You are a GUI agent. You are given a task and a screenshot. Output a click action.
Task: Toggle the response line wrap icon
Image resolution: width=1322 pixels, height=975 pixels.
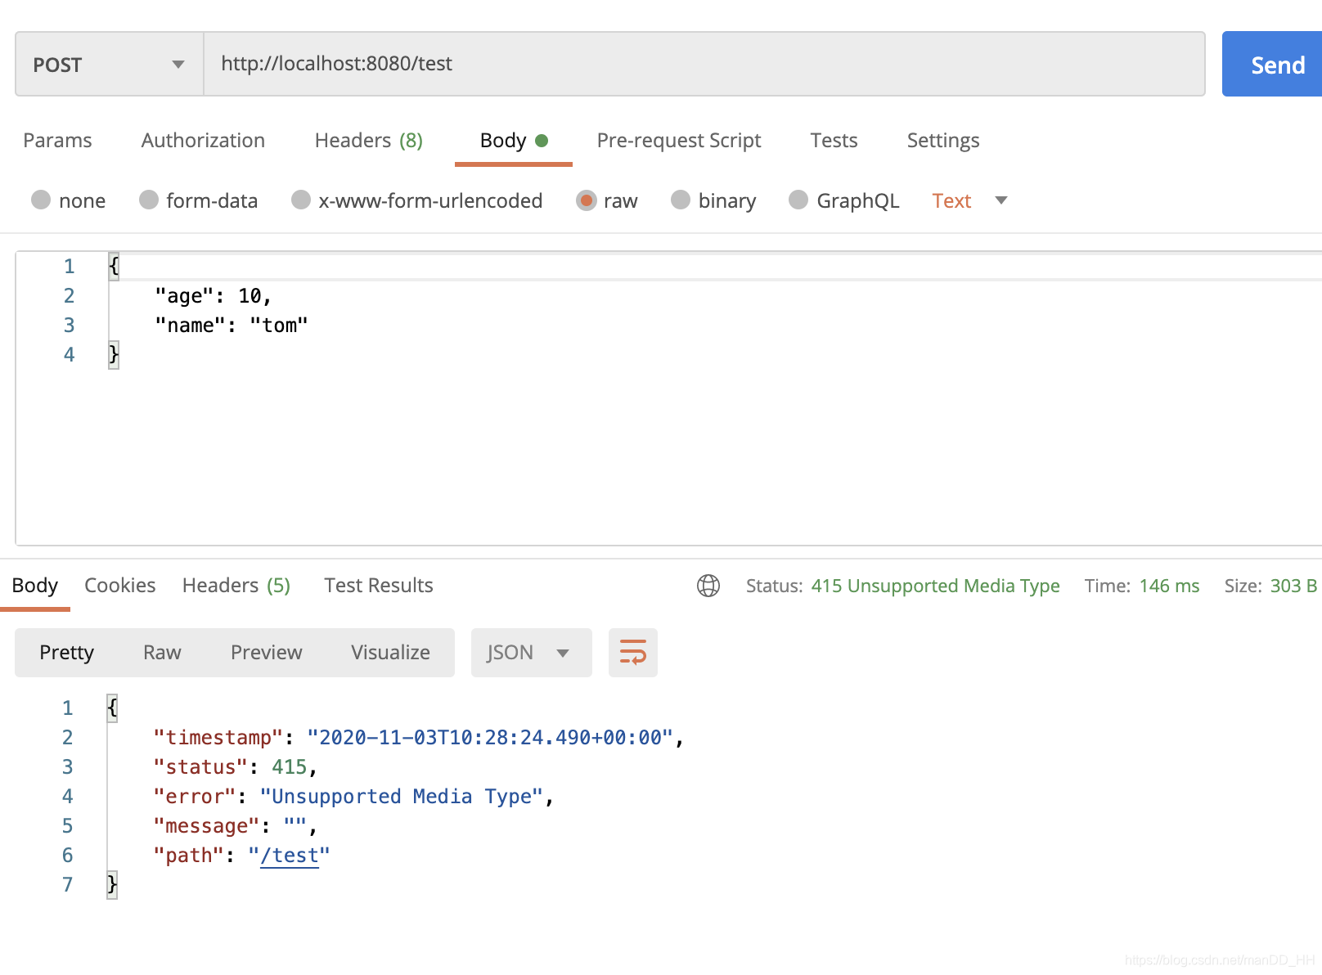[632, 652]
